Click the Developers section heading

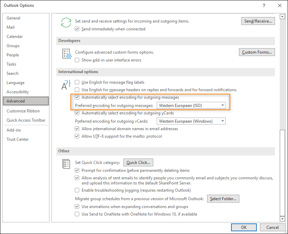click(x=69, y=41)
